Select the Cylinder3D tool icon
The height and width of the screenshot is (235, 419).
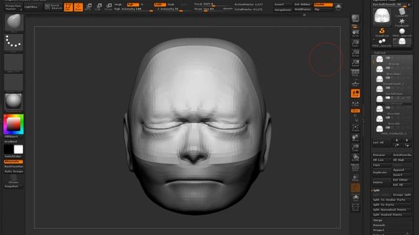pos(401,12)
